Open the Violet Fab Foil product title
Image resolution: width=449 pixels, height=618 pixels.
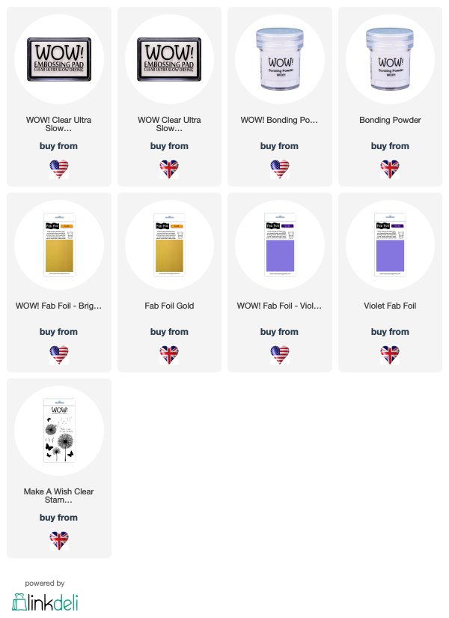coord(390,306)
